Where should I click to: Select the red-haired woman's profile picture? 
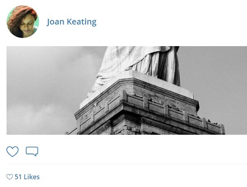coord(23,22)
